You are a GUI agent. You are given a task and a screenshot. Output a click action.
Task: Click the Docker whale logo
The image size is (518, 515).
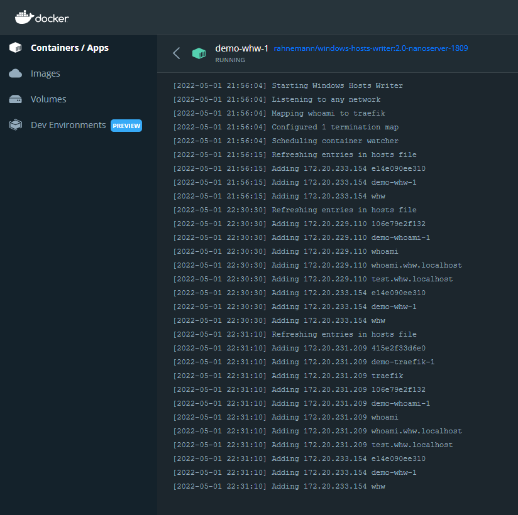pos(41,17)
